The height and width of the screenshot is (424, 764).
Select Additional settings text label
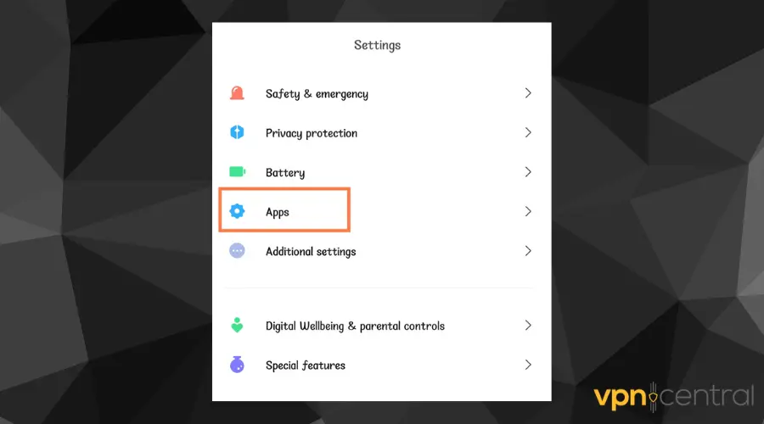click(x=311, y=252)
